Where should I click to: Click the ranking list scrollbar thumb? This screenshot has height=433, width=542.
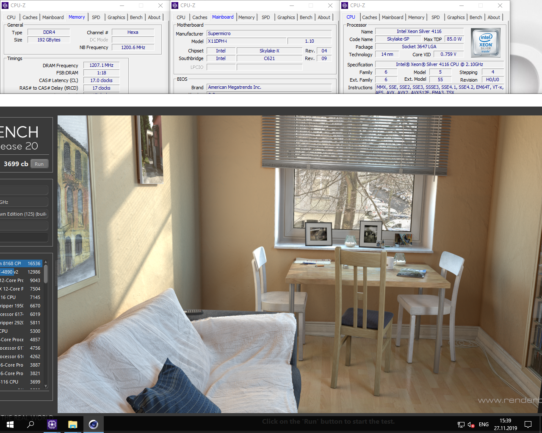click(x=46, y=274)
